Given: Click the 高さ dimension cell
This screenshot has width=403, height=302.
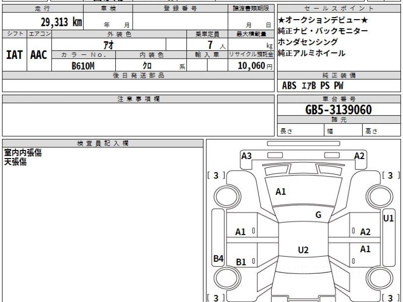Looking at the screenshot, I should tap(382, 131).
